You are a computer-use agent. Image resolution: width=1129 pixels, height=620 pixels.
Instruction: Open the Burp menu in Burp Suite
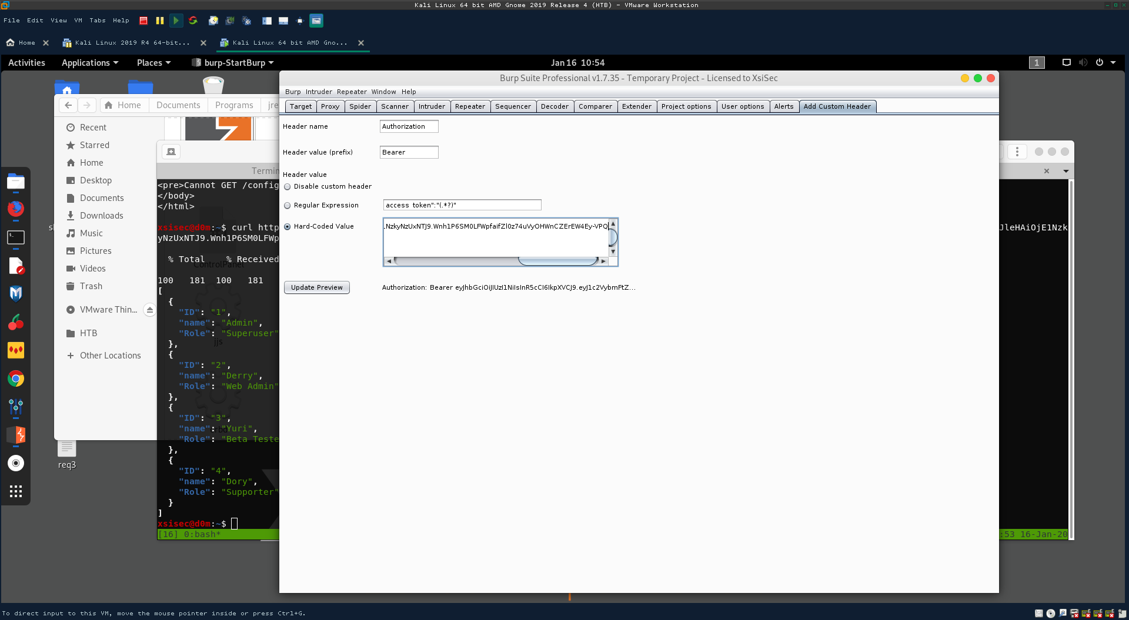tap(293, 92)
